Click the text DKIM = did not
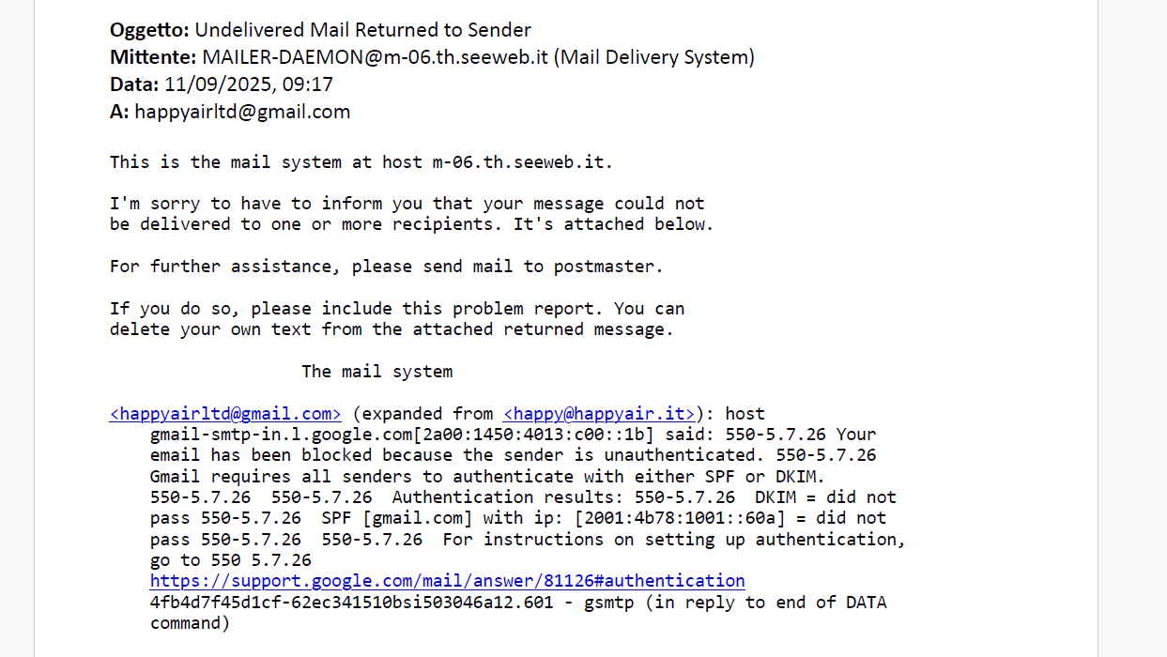This screenshot has height=657, width=1167. (825, 497)
